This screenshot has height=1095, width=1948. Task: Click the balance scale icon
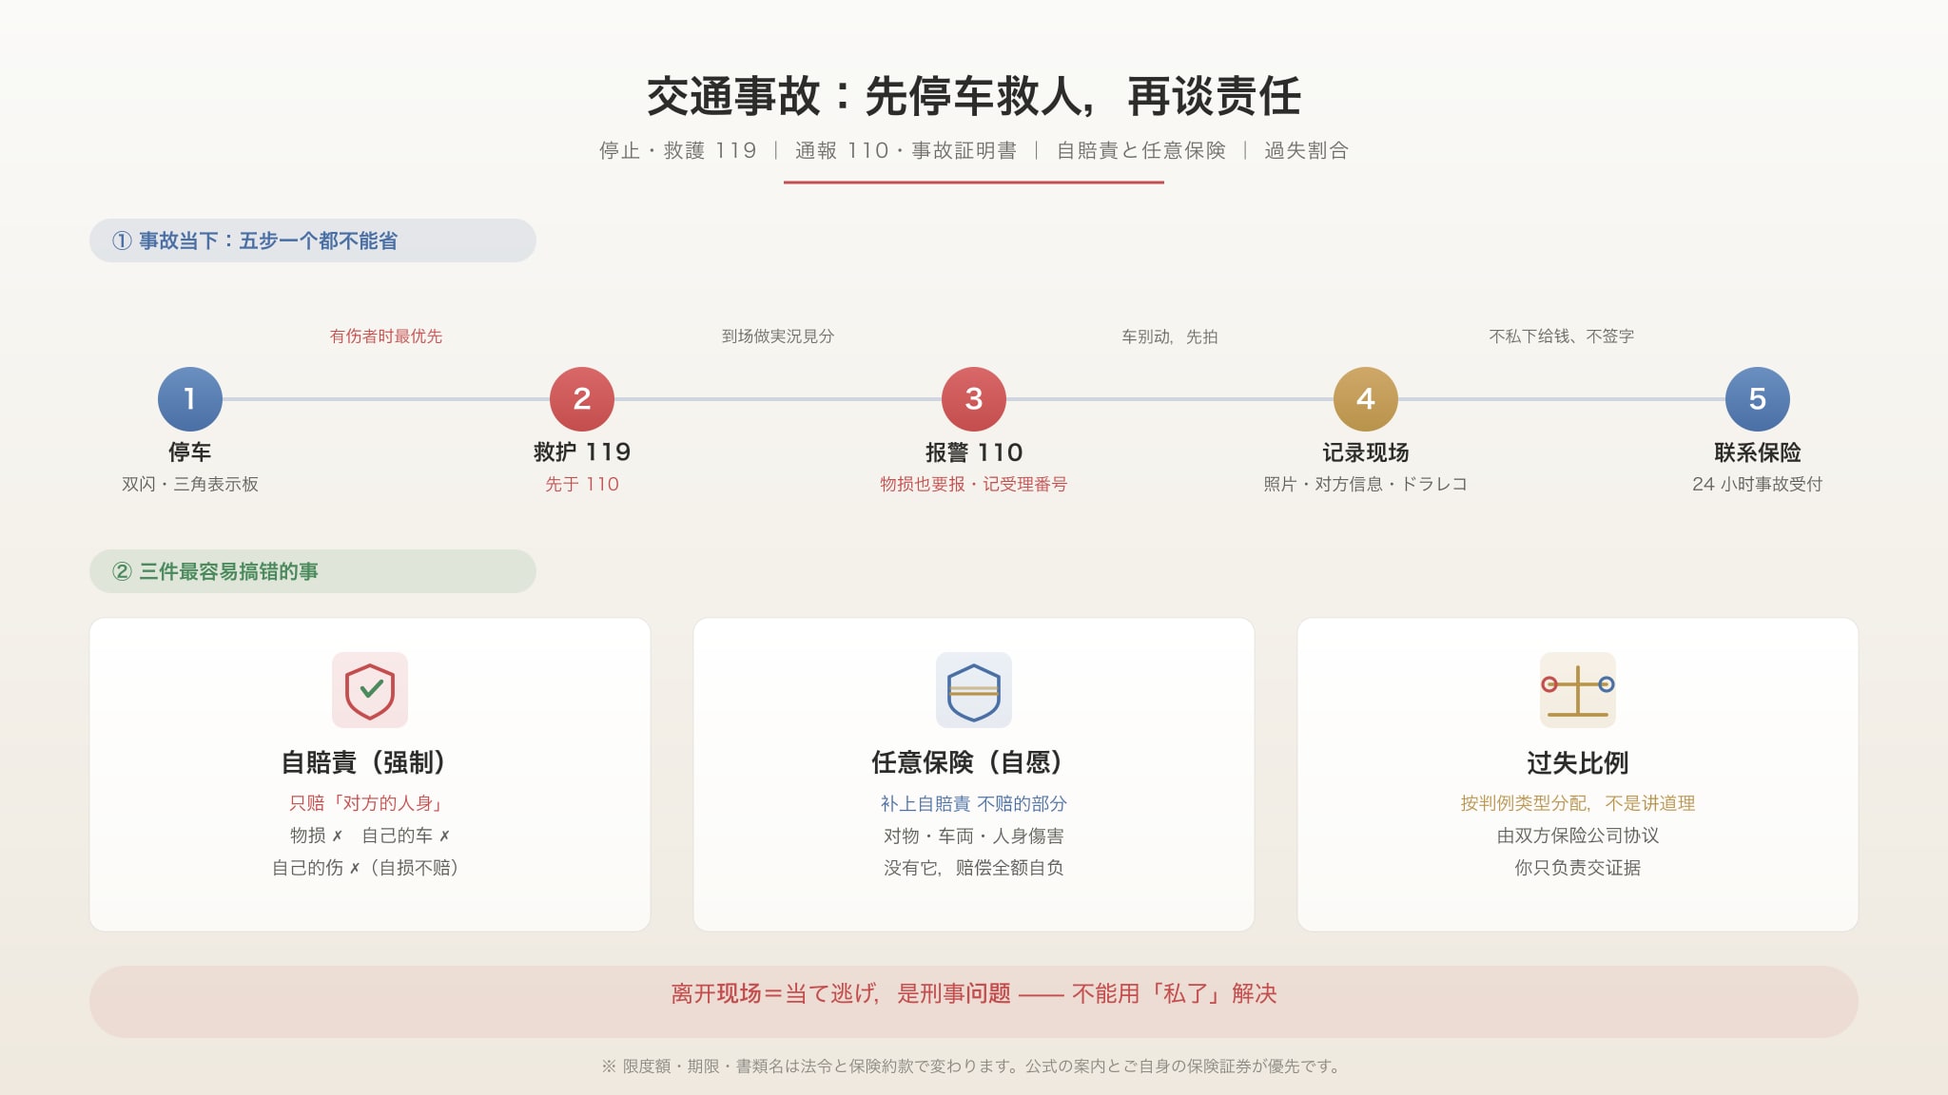(1577, 690)
